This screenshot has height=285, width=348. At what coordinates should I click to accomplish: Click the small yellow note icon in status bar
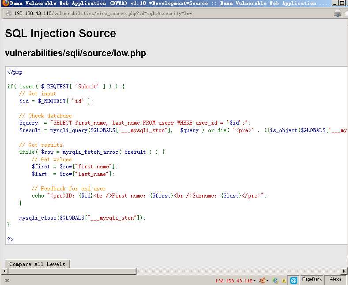point(284,281)
